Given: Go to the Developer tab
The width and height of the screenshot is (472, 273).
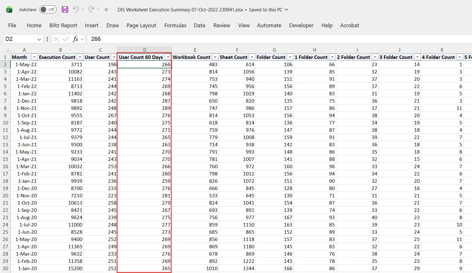Looking at the screenshot, I should coord(301,25).
